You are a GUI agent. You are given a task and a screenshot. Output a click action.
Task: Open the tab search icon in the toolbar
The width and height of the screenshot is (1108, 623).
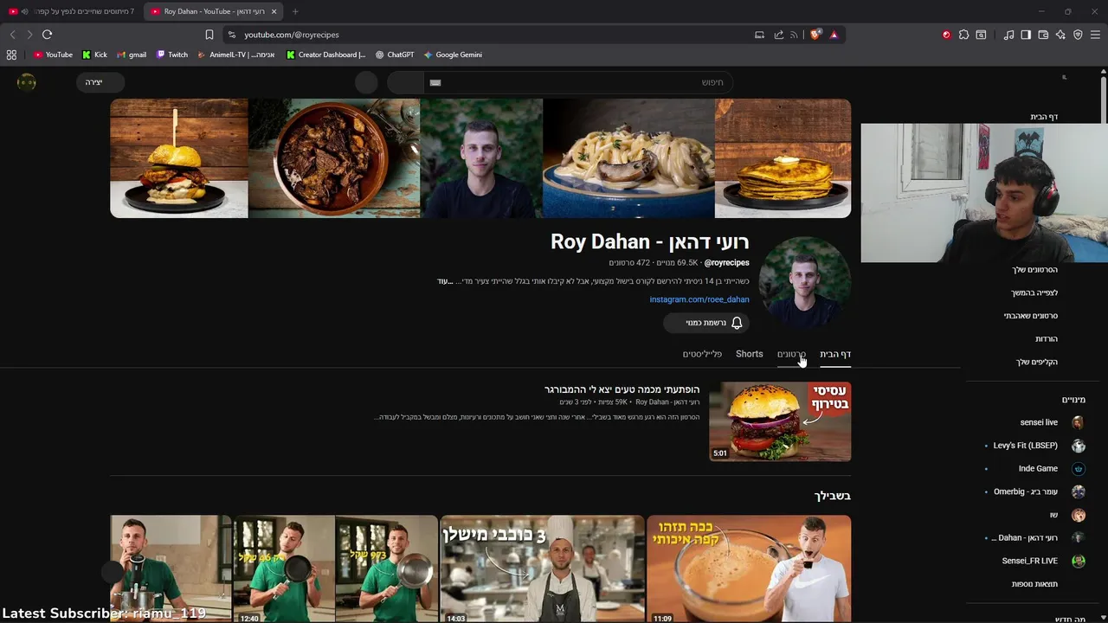981,35
